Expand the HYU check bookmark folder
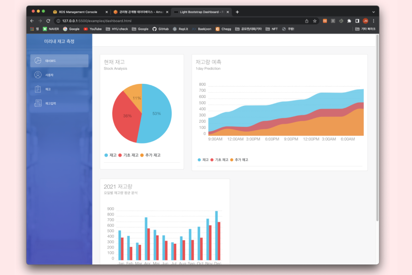Screen dimensions: 412x275 (x=117, y=29)
